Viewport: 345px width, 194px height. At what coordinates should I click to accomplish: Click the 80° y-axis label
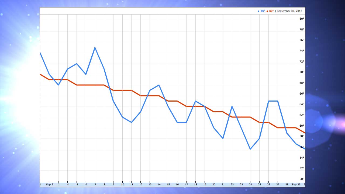302,19
